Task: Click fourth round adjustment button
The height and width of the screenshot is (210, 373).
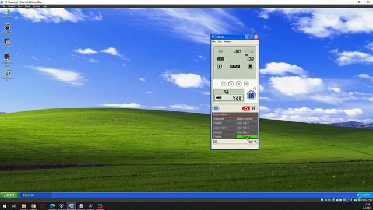Action: point(246,84)
